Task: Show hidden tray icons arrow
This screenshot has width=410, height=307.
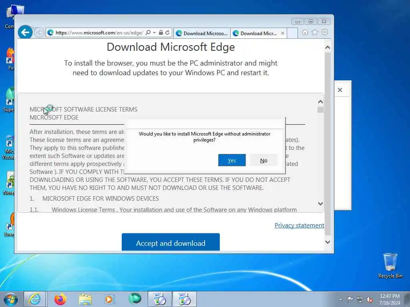Action: coord(340,299)
